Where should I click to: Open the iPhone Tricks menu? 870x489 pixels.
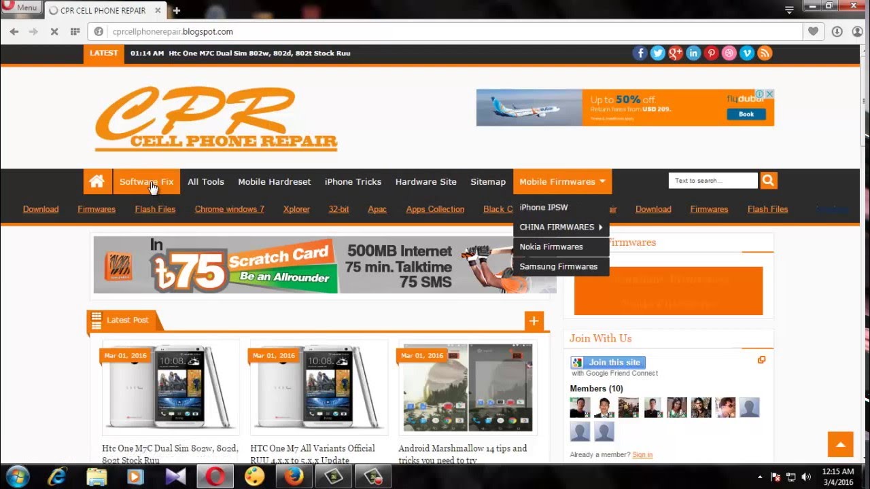coord(353,181)
